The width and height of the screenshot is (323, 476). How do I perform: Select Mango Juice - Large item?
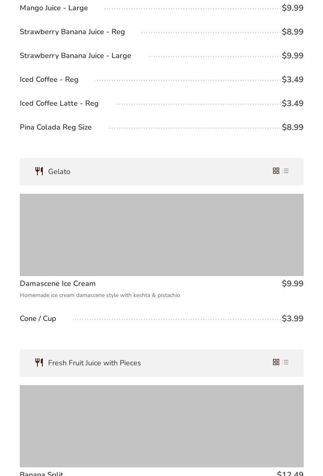(x=54, y=8)
